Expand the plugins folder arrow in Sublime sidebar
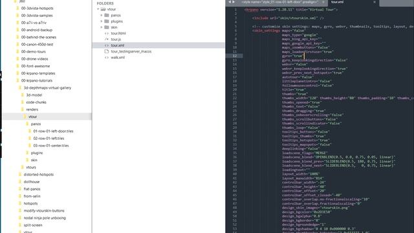The width and height of the screenshot is (414, 233). click(x=102, y=21)
